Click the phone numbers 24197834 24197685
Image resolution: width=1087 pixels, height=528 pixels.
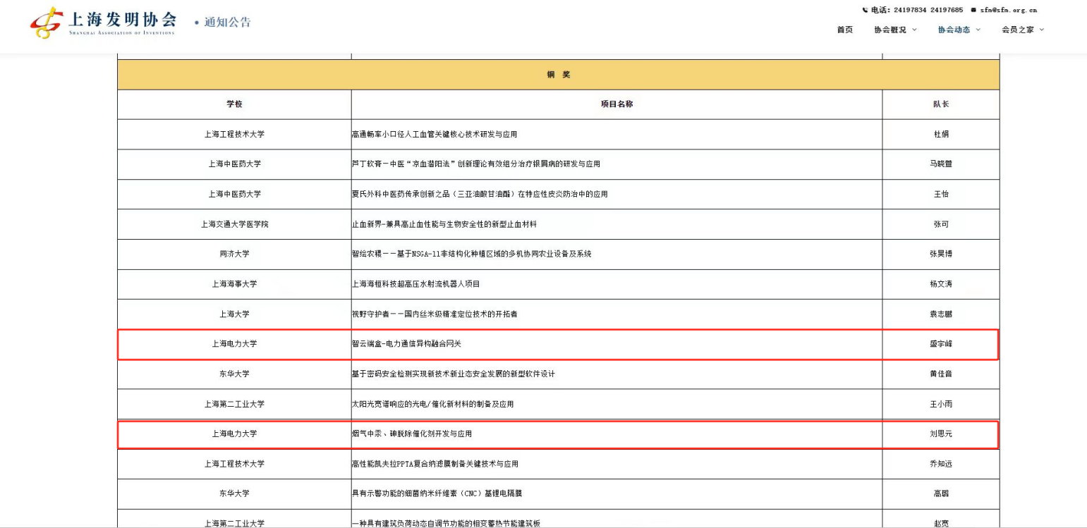(x=928, y=10)
